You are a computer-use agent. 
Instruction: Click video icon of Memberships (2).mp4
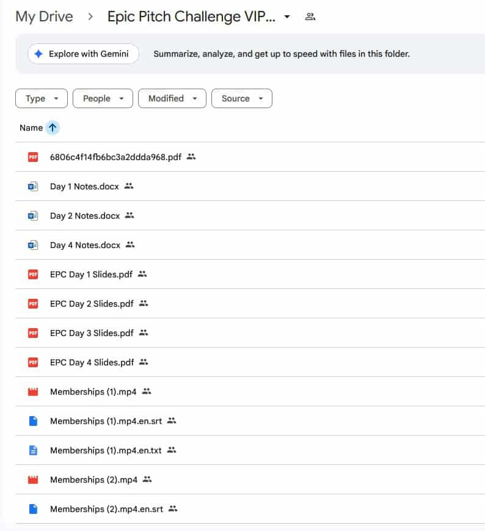pos(33,480)
